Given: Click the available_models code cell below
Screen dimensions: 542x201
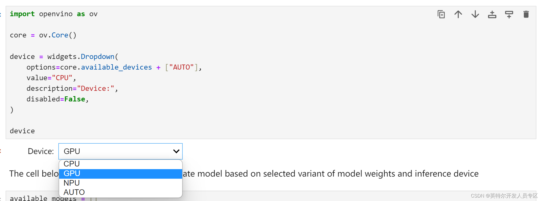Looking at the screenshot, I should pyautogui.click(x=271, y=196).
